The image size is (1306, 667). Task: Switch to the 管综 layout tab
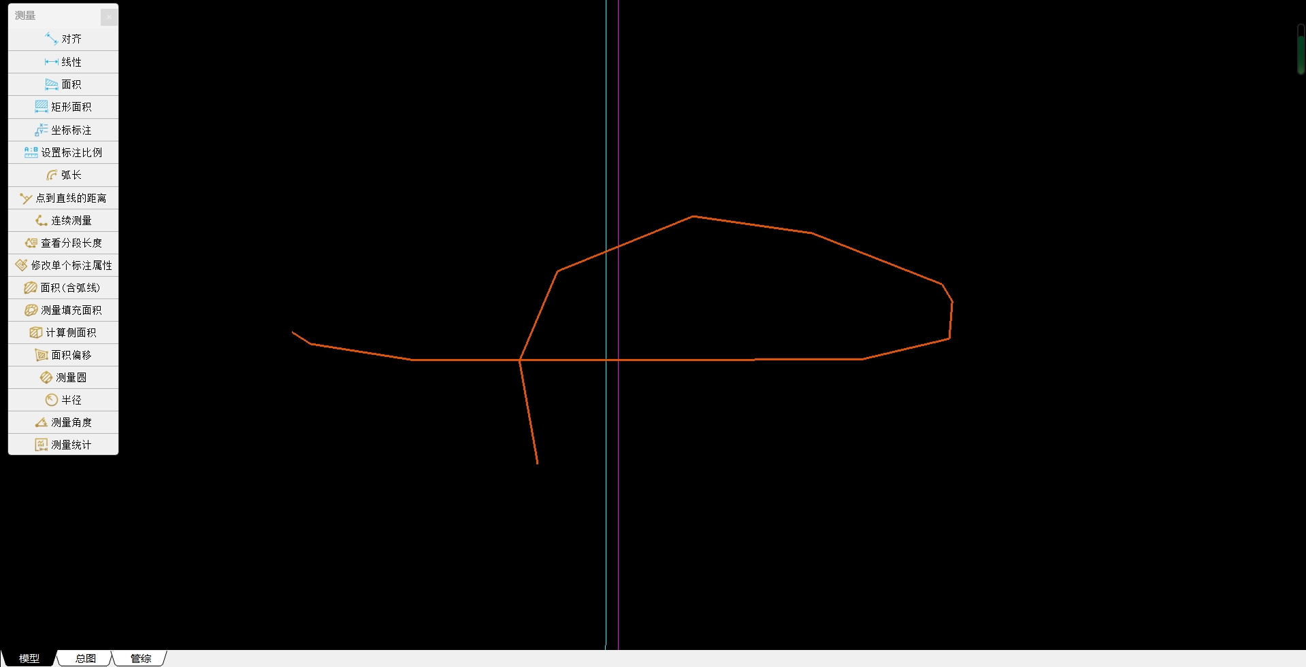click(x=141, y=658)
